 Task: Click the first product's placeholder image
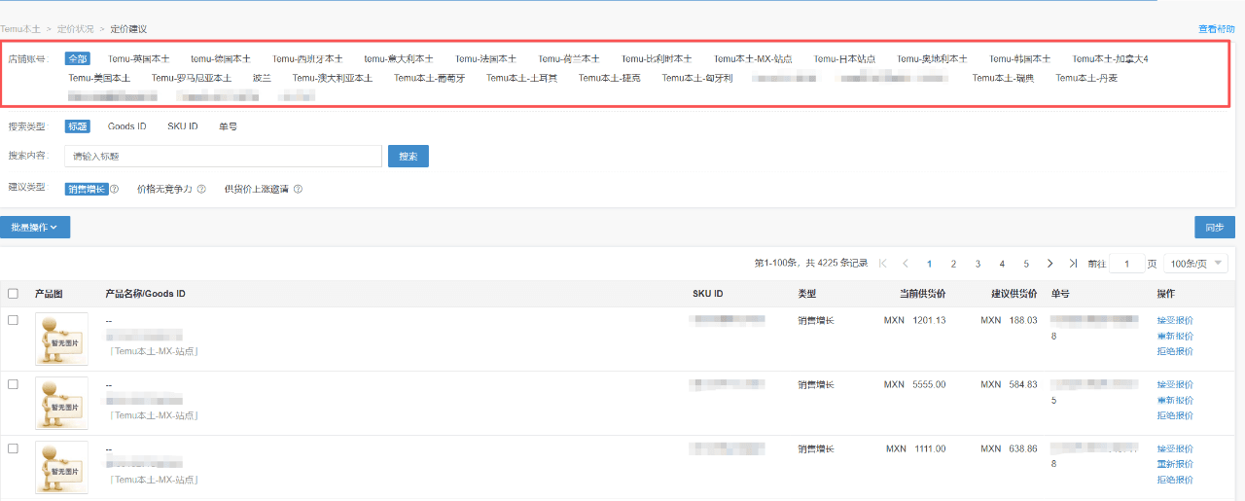click(61, 339)
